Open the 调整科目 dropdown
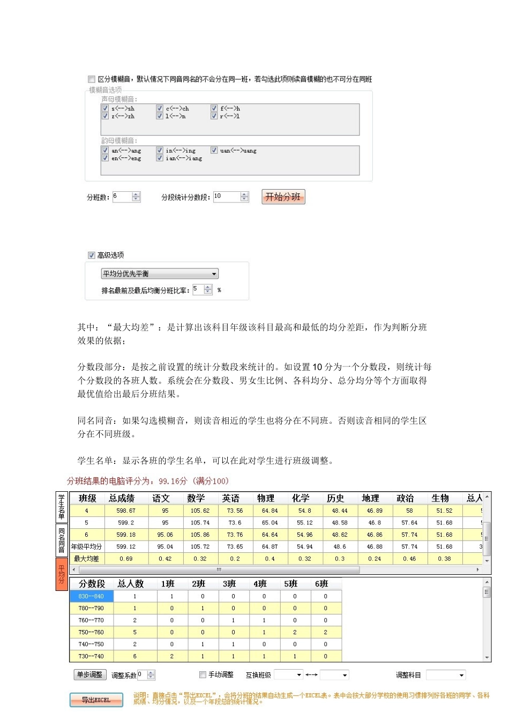The width and height of the screenshot is (509, 720). coord(446,675)
